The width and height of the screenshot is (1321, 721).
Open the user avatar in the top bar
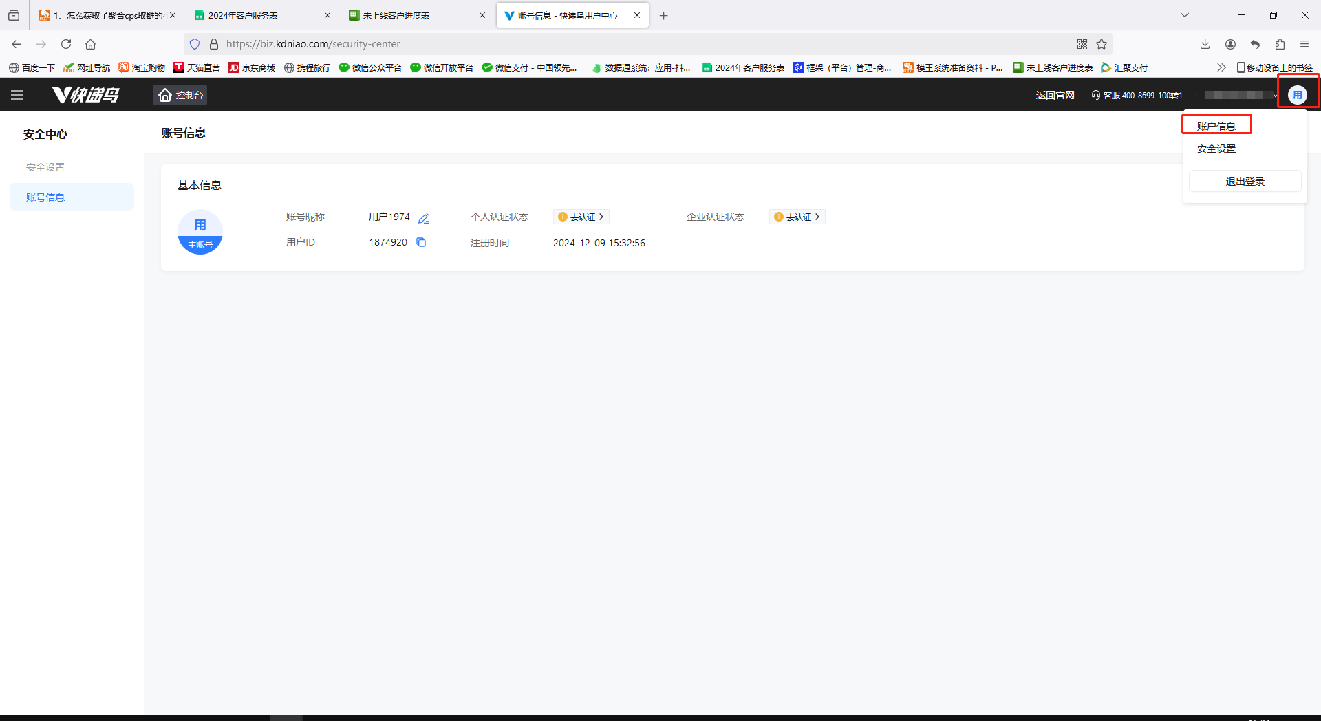click(x=1297, y=95)
